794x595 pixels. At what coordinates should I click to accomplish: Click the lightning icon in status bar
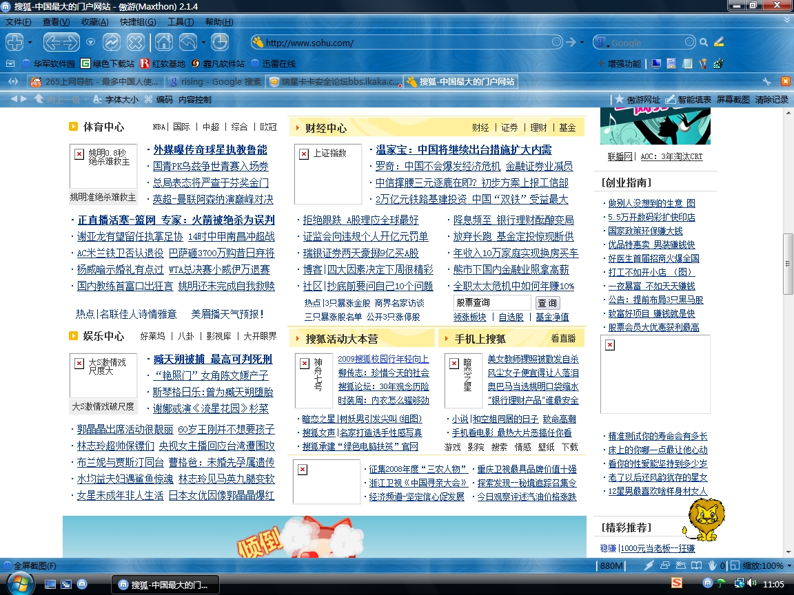649,565
